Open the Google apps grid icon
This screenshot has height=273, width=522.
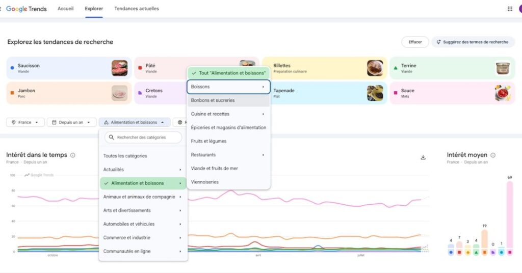click(510, 9)
